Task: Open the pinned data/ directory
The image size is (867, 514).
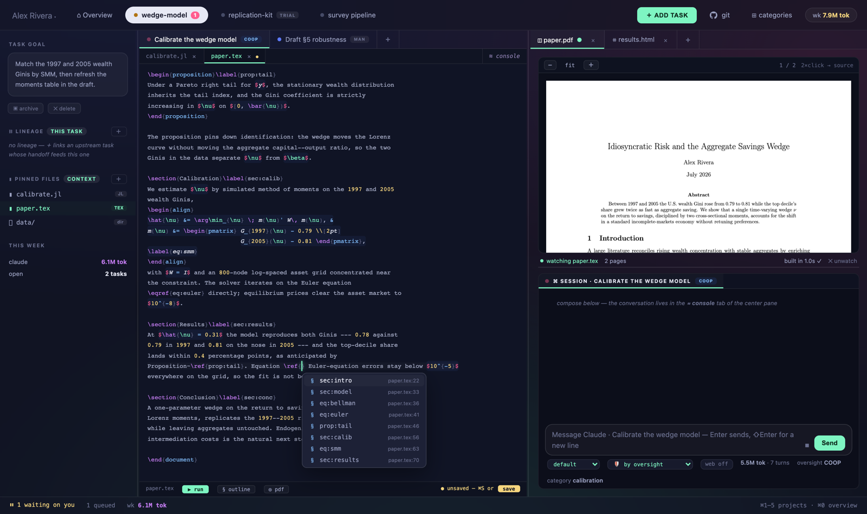Action: (x=68, y=222)
